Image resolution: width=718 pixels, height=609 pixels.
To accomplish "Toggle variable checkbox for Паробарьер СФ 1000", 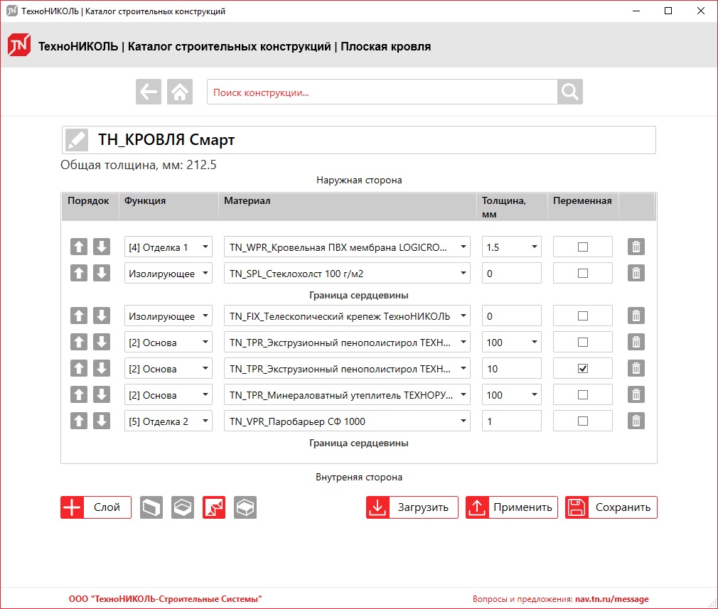I will 583,421.
